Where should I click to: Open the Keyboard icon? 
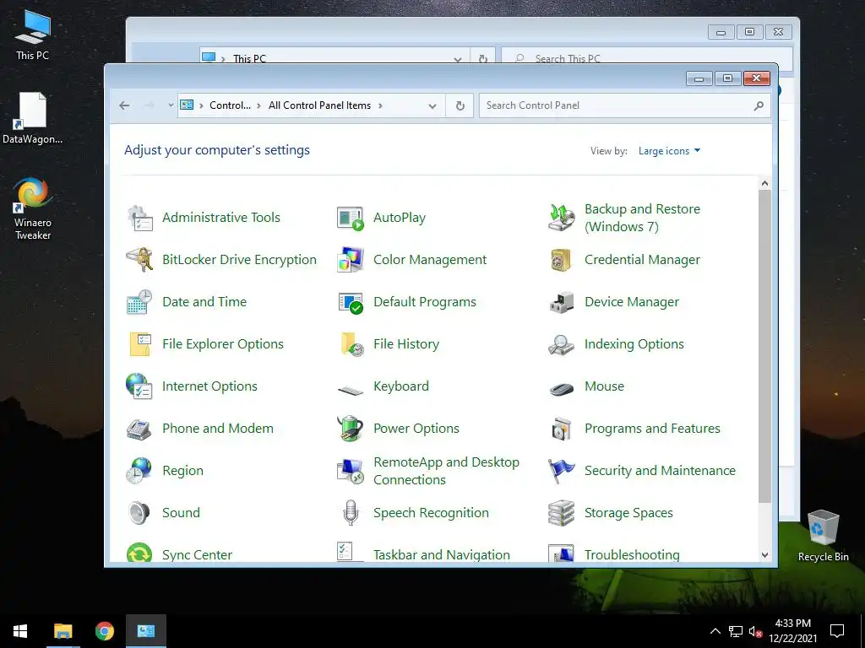pyautogui.click(x=351, y=391)
